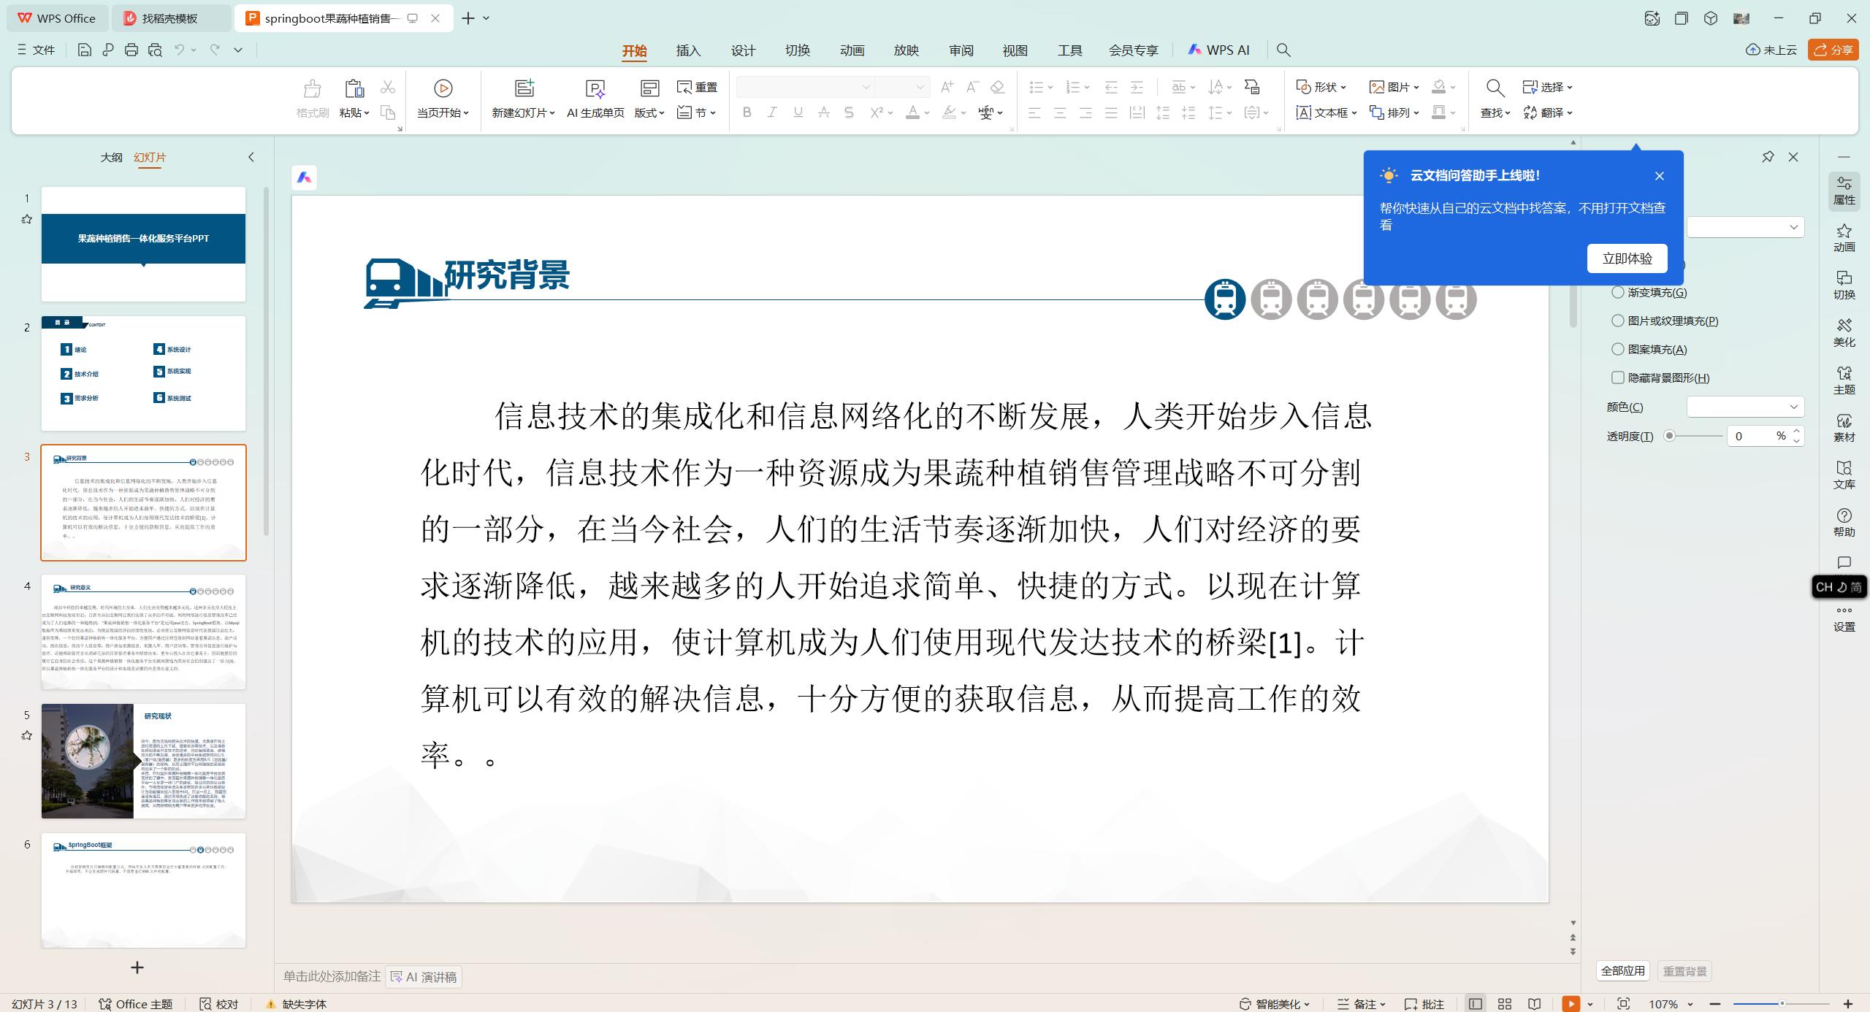Screen dimensions: 1870x1012
Task: Switch to the 插入 ribbon tab
Action: [687, 50]
